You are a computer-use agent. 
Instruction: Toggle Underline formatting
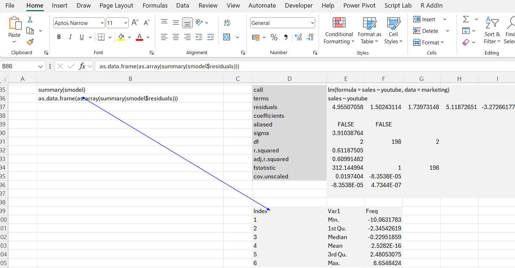(x=81, y=37)
